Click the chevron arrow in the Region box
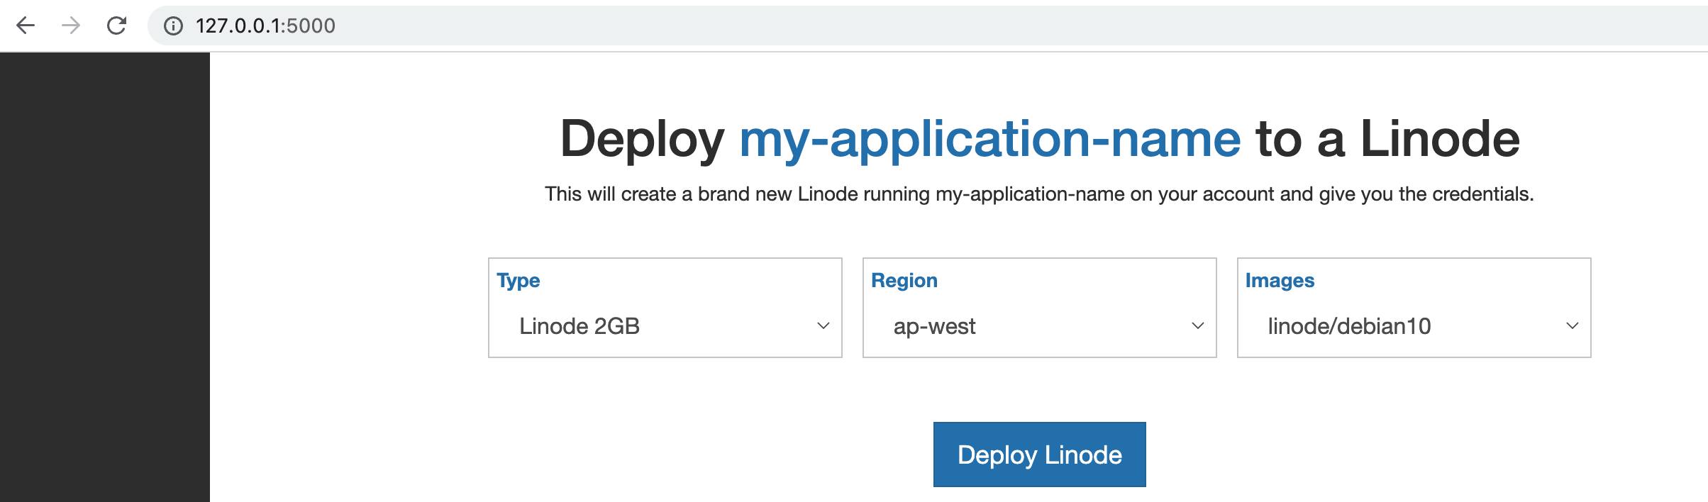Viewport: 1708px width, 502px height. point(1197,326)
